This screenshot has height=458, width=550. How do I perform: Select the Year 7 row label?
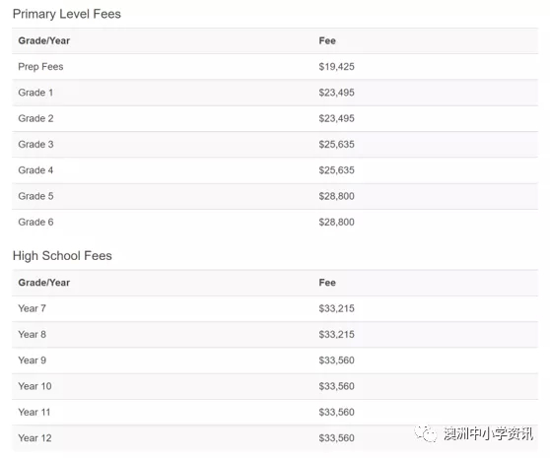(x=32, y=308)
